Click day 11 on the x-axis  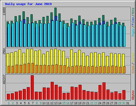click(x=48, y=103)
